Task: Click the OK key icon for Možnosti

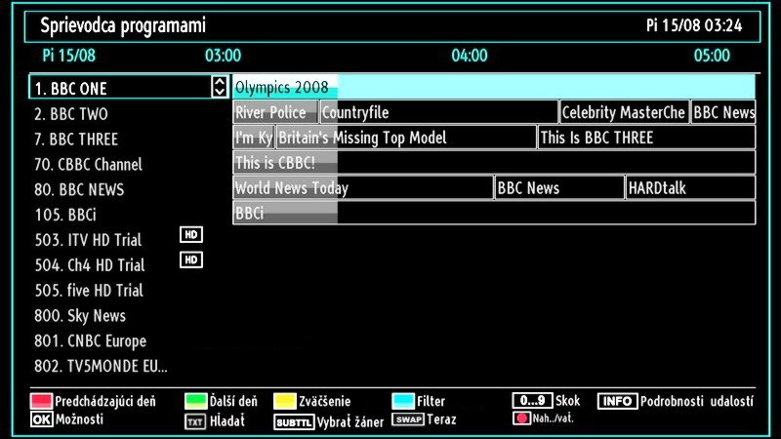Action: [41, 419]
